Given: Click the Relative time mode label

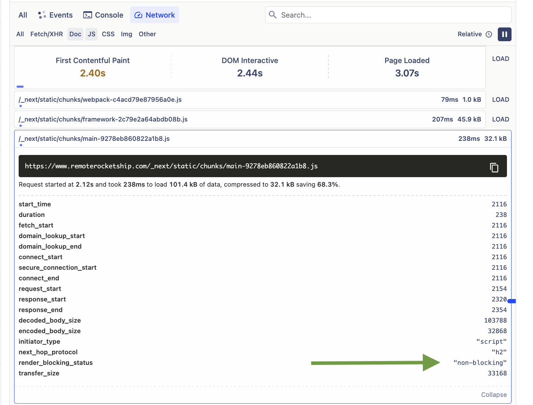Looking at the screenshot, I should [x=470, y=34].
